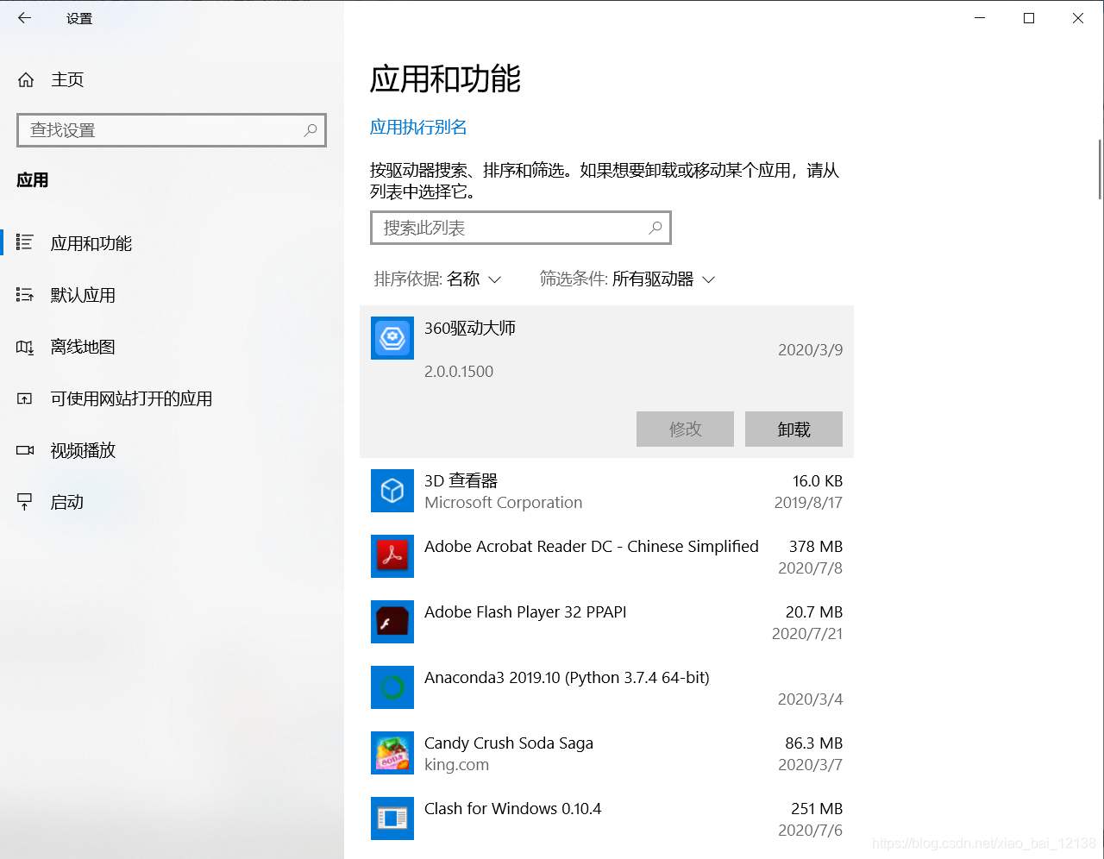Select the Anaconda3 2019.10 (Python 3.7.4 64-bit) entry
Image resolution: width=1104 pixels, height=859 pixels.
tap(606, 687)
